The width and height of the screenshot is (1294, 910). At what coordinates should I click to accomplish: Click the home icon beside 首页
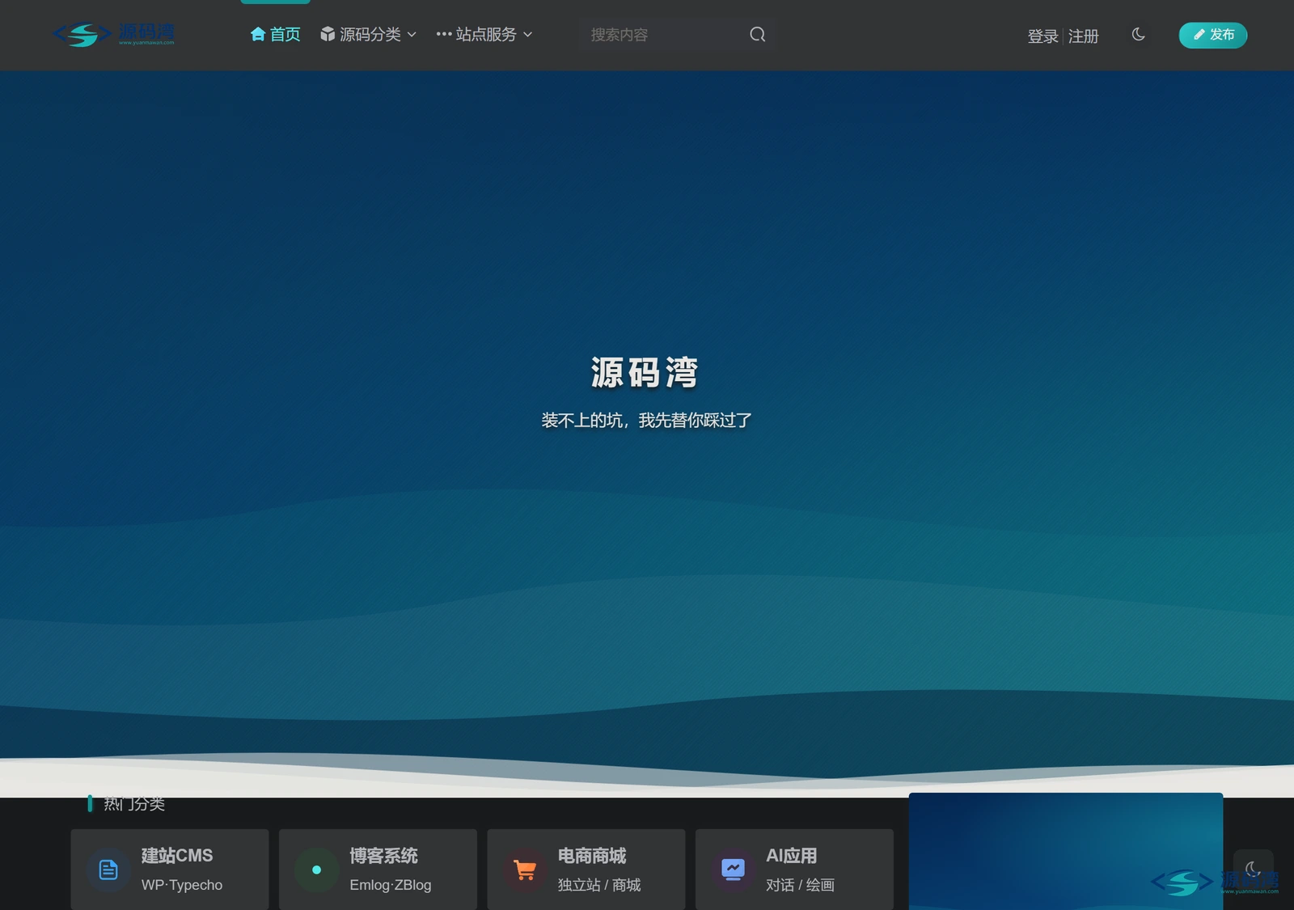[x=258, y=34]
